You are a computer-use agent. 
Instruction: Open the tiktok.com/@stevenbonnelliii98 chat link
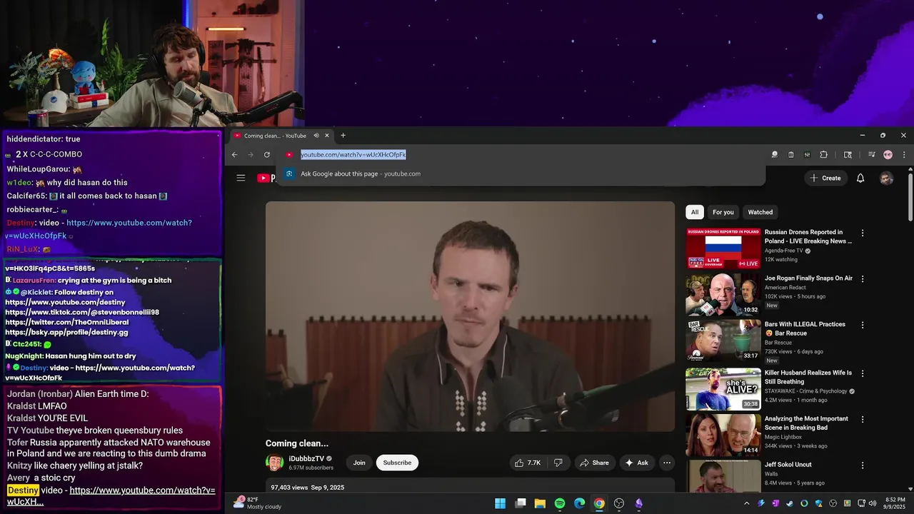[82, 312]
